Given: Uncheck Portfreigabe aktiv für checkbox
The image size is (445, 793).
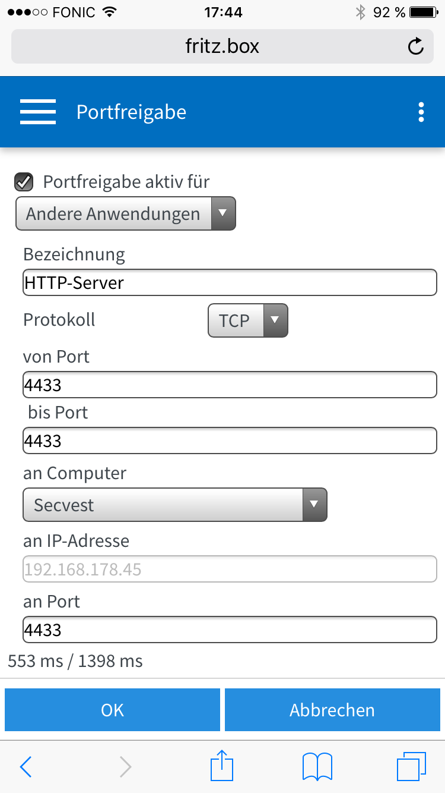Looking at the screenshot, I should [24, 182].
